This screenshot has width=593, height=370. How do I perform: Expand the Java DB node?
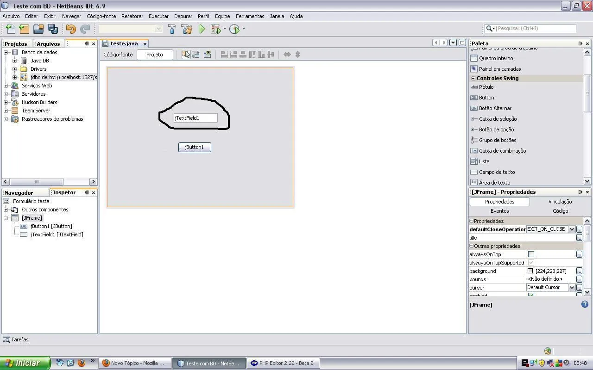point(14,61)
